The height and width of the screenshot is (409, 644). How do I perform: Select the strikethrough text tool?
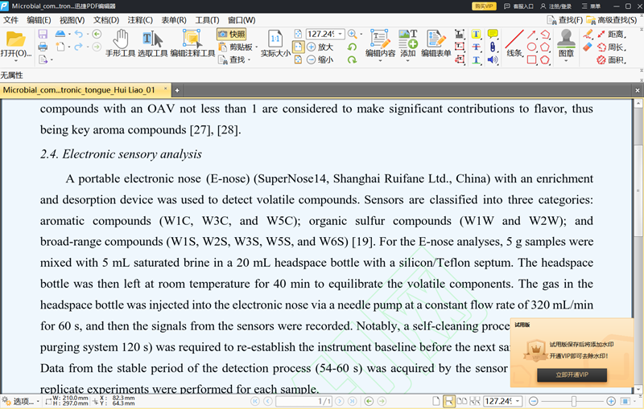point(476,47)
